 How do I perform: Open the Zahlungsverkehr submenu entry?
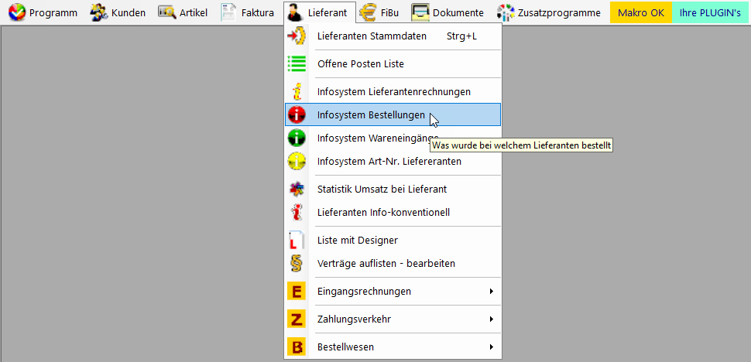[x=393, y=319]
